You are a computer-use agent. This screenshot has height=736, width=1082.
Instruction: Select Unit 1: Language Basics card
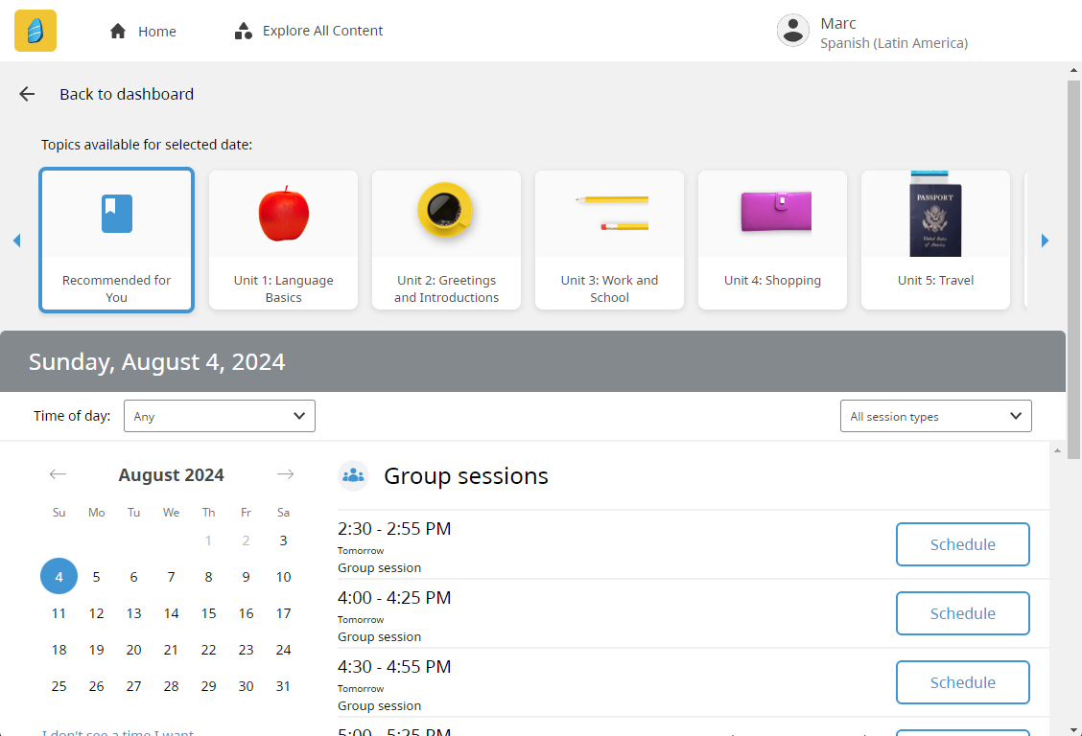(284, 240)
